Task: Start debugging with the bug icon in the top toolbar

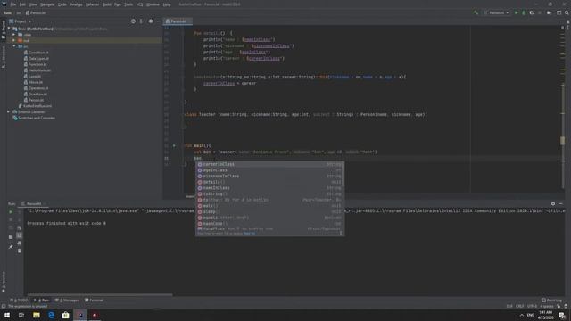Action: point(524,12)
